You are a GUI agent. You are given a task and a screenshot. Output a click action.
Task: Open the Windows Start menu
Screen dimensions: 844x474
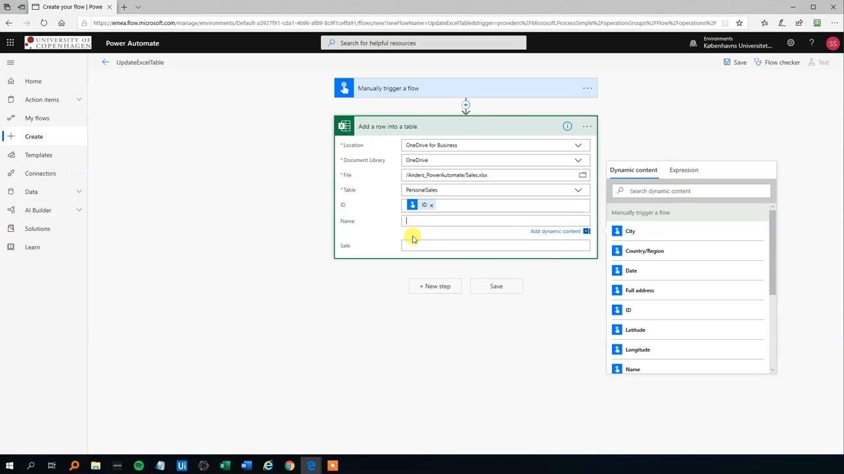click(x=9, y=465)
